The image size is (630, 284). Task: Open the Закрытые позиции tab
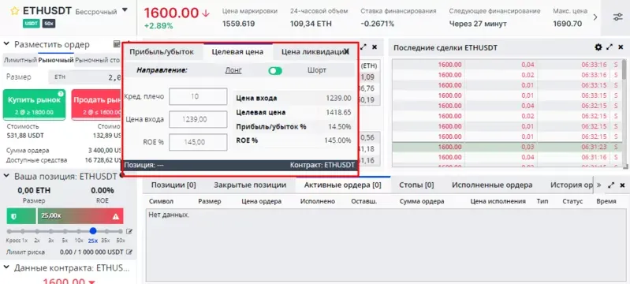(250, 185)
